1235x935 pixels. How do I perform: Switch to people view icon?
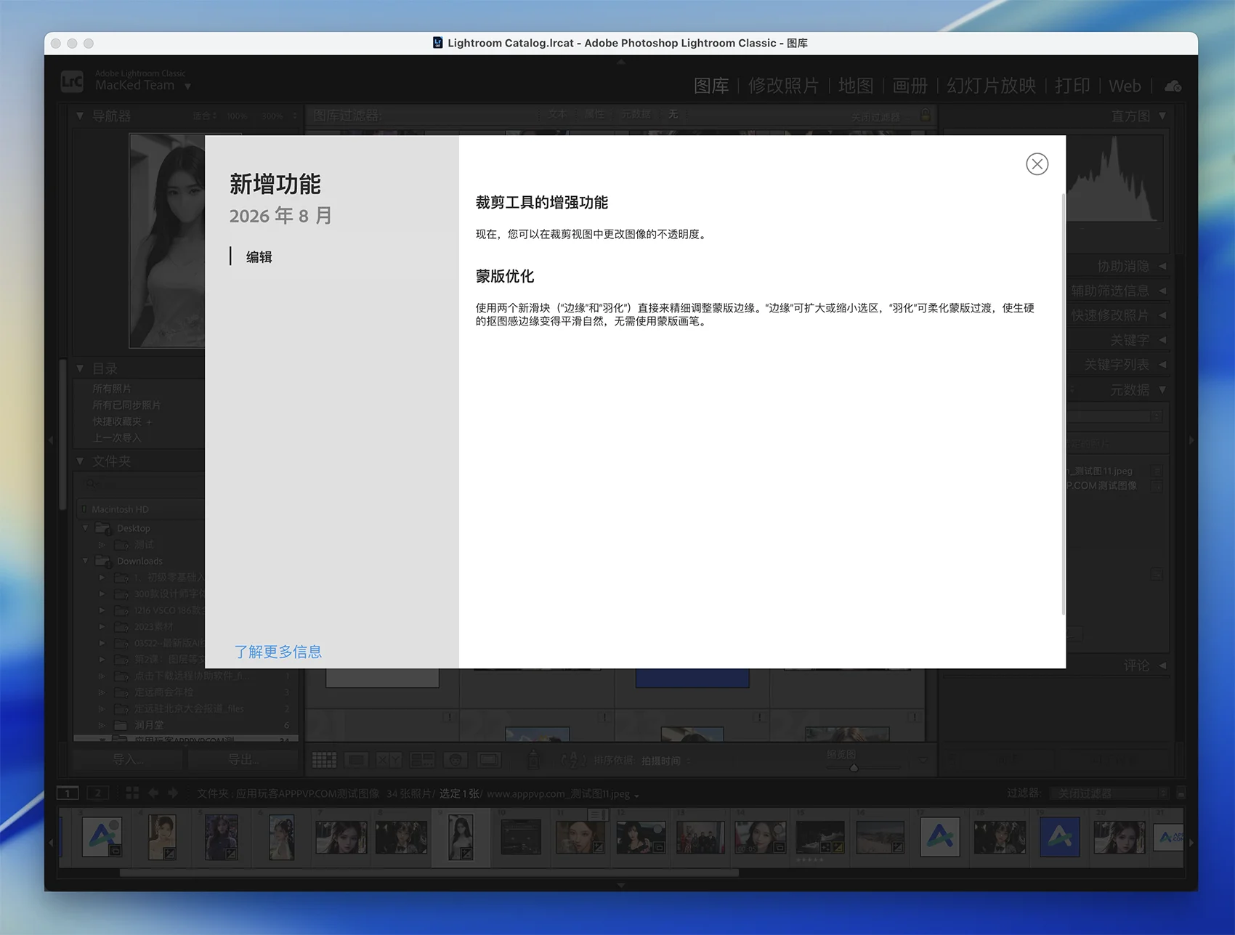click(x=455, y=761)
